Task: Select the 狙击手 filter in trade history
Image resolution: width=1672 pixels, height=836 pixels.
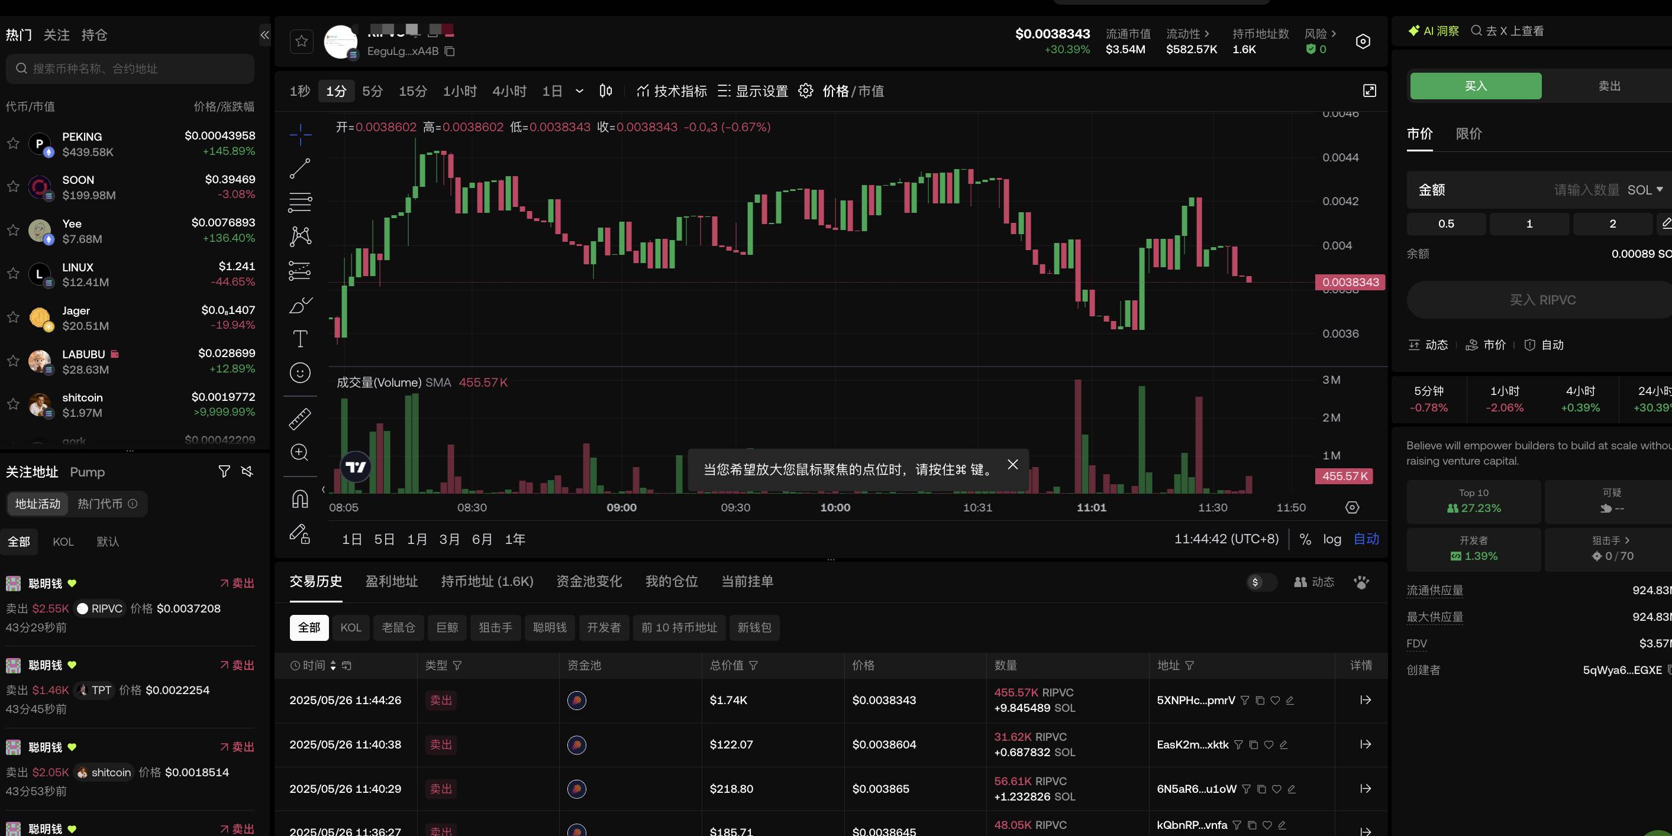Action: (495, 627)
